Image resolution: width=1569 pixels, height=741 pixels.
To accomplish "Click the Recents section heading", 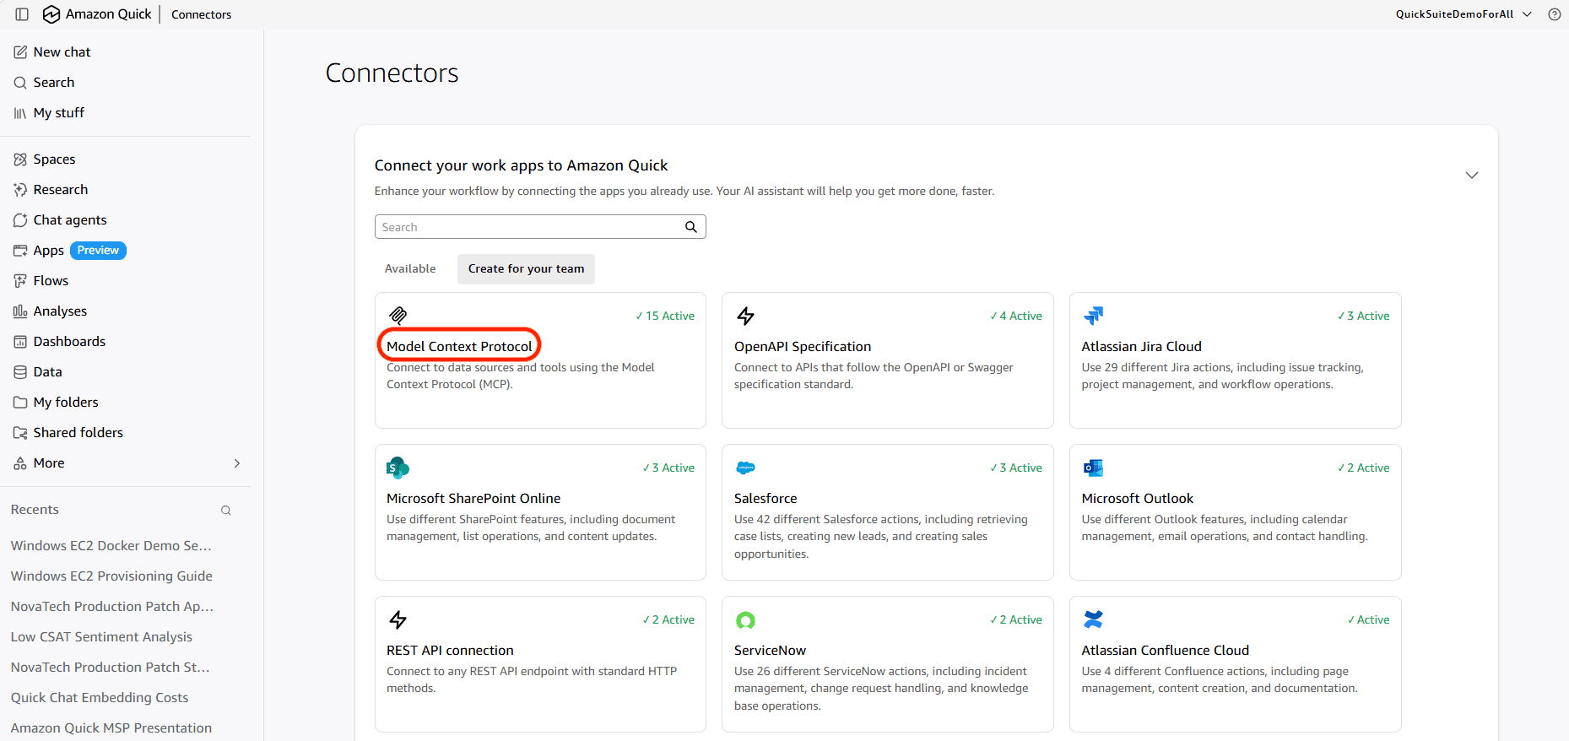I will (35, 510).
